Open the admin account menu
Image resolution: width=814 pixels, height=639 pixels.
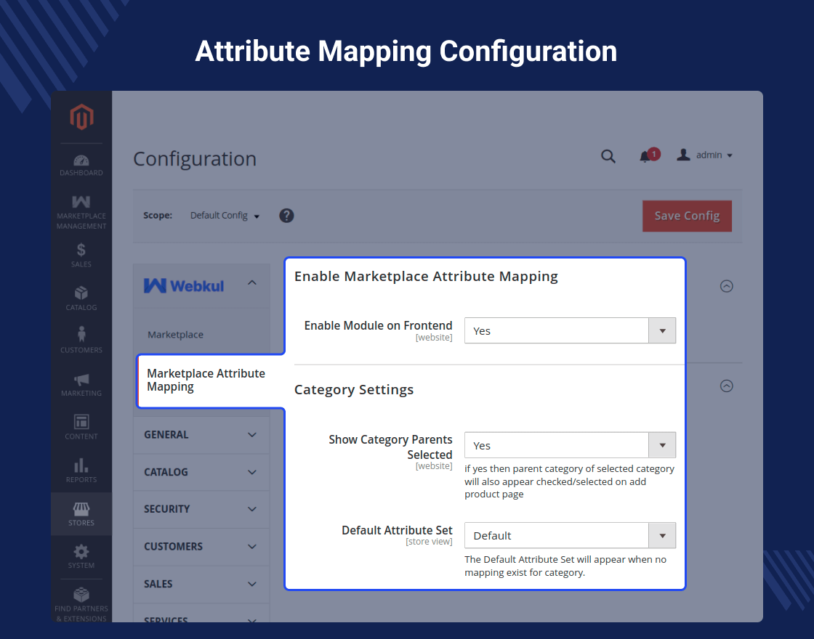[704, 155]
